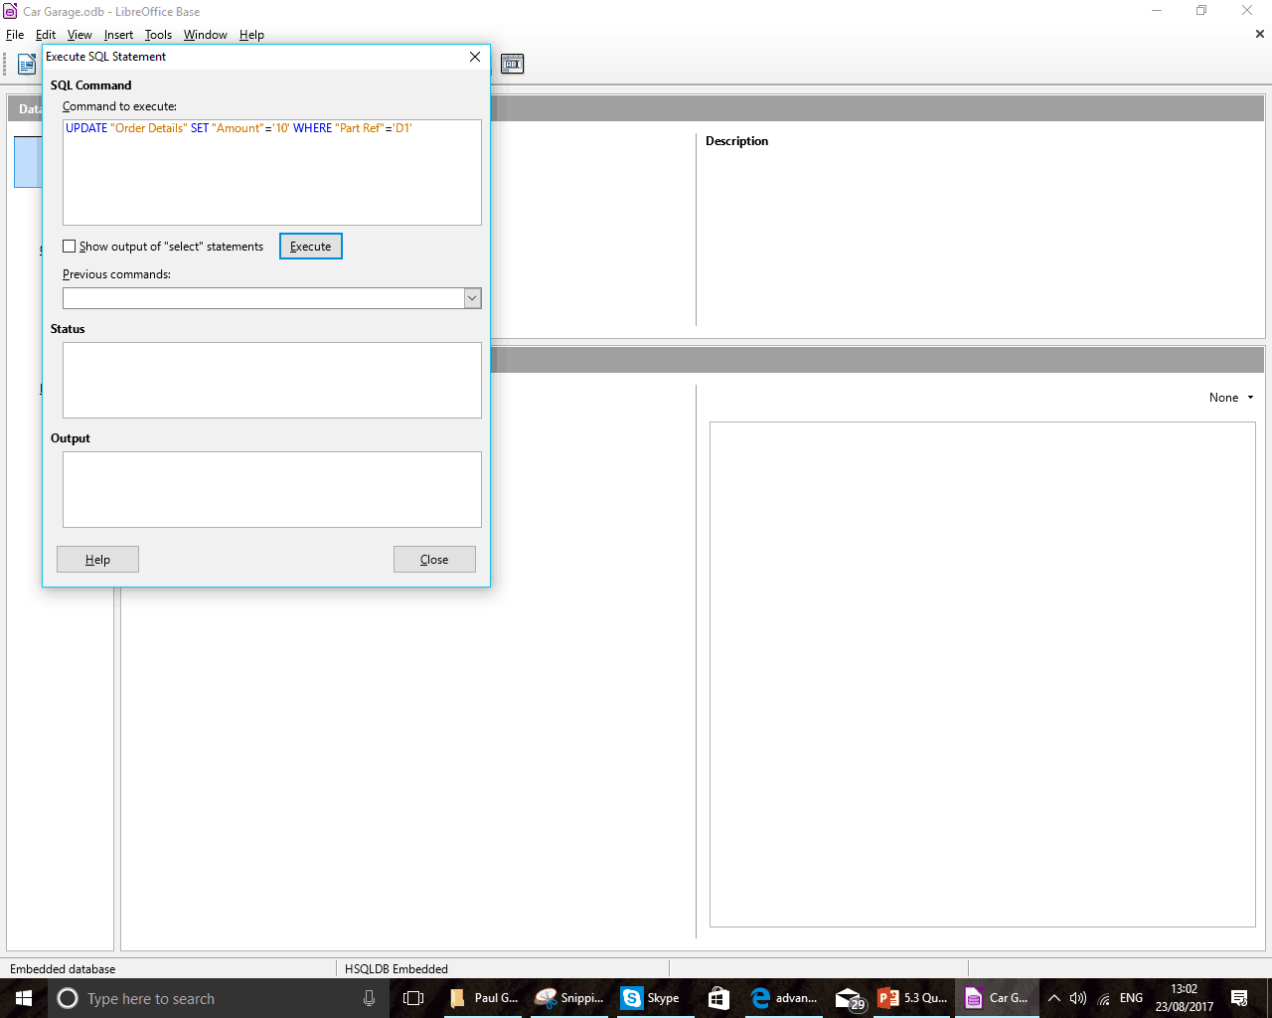This screenshot has height=1018, width=1272.
Task: Switch to Snipping Tool on taskbar
Action: click(569, 998)
